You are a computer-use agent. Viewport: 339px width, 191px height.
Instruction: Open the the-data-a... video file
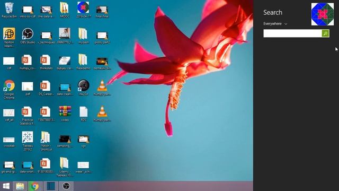tap(46, 12)
